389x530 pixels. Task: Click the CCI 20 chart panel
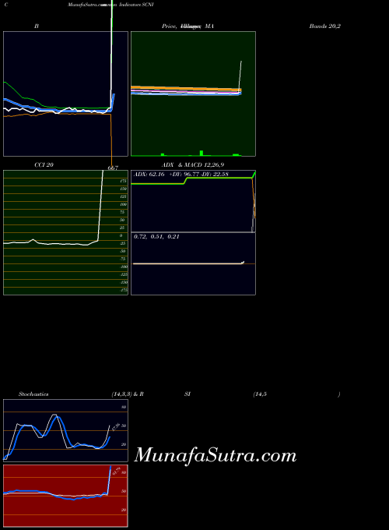tap(65, 232)
